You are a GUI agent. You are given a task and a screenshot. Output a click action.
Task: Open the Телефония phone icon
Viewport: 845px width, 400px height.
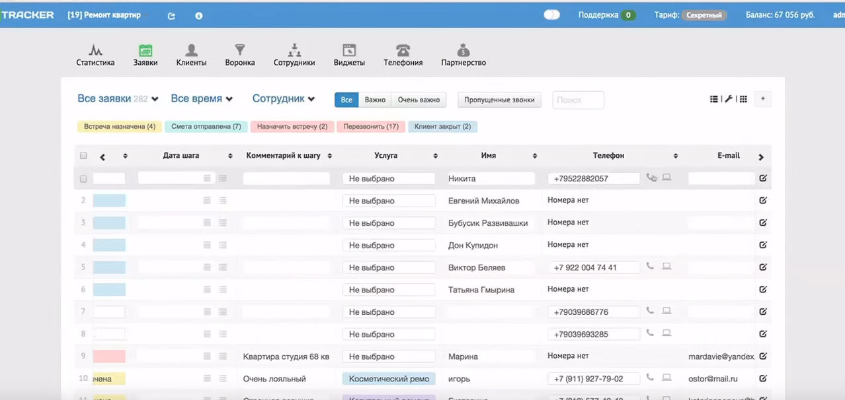[403, 50]
